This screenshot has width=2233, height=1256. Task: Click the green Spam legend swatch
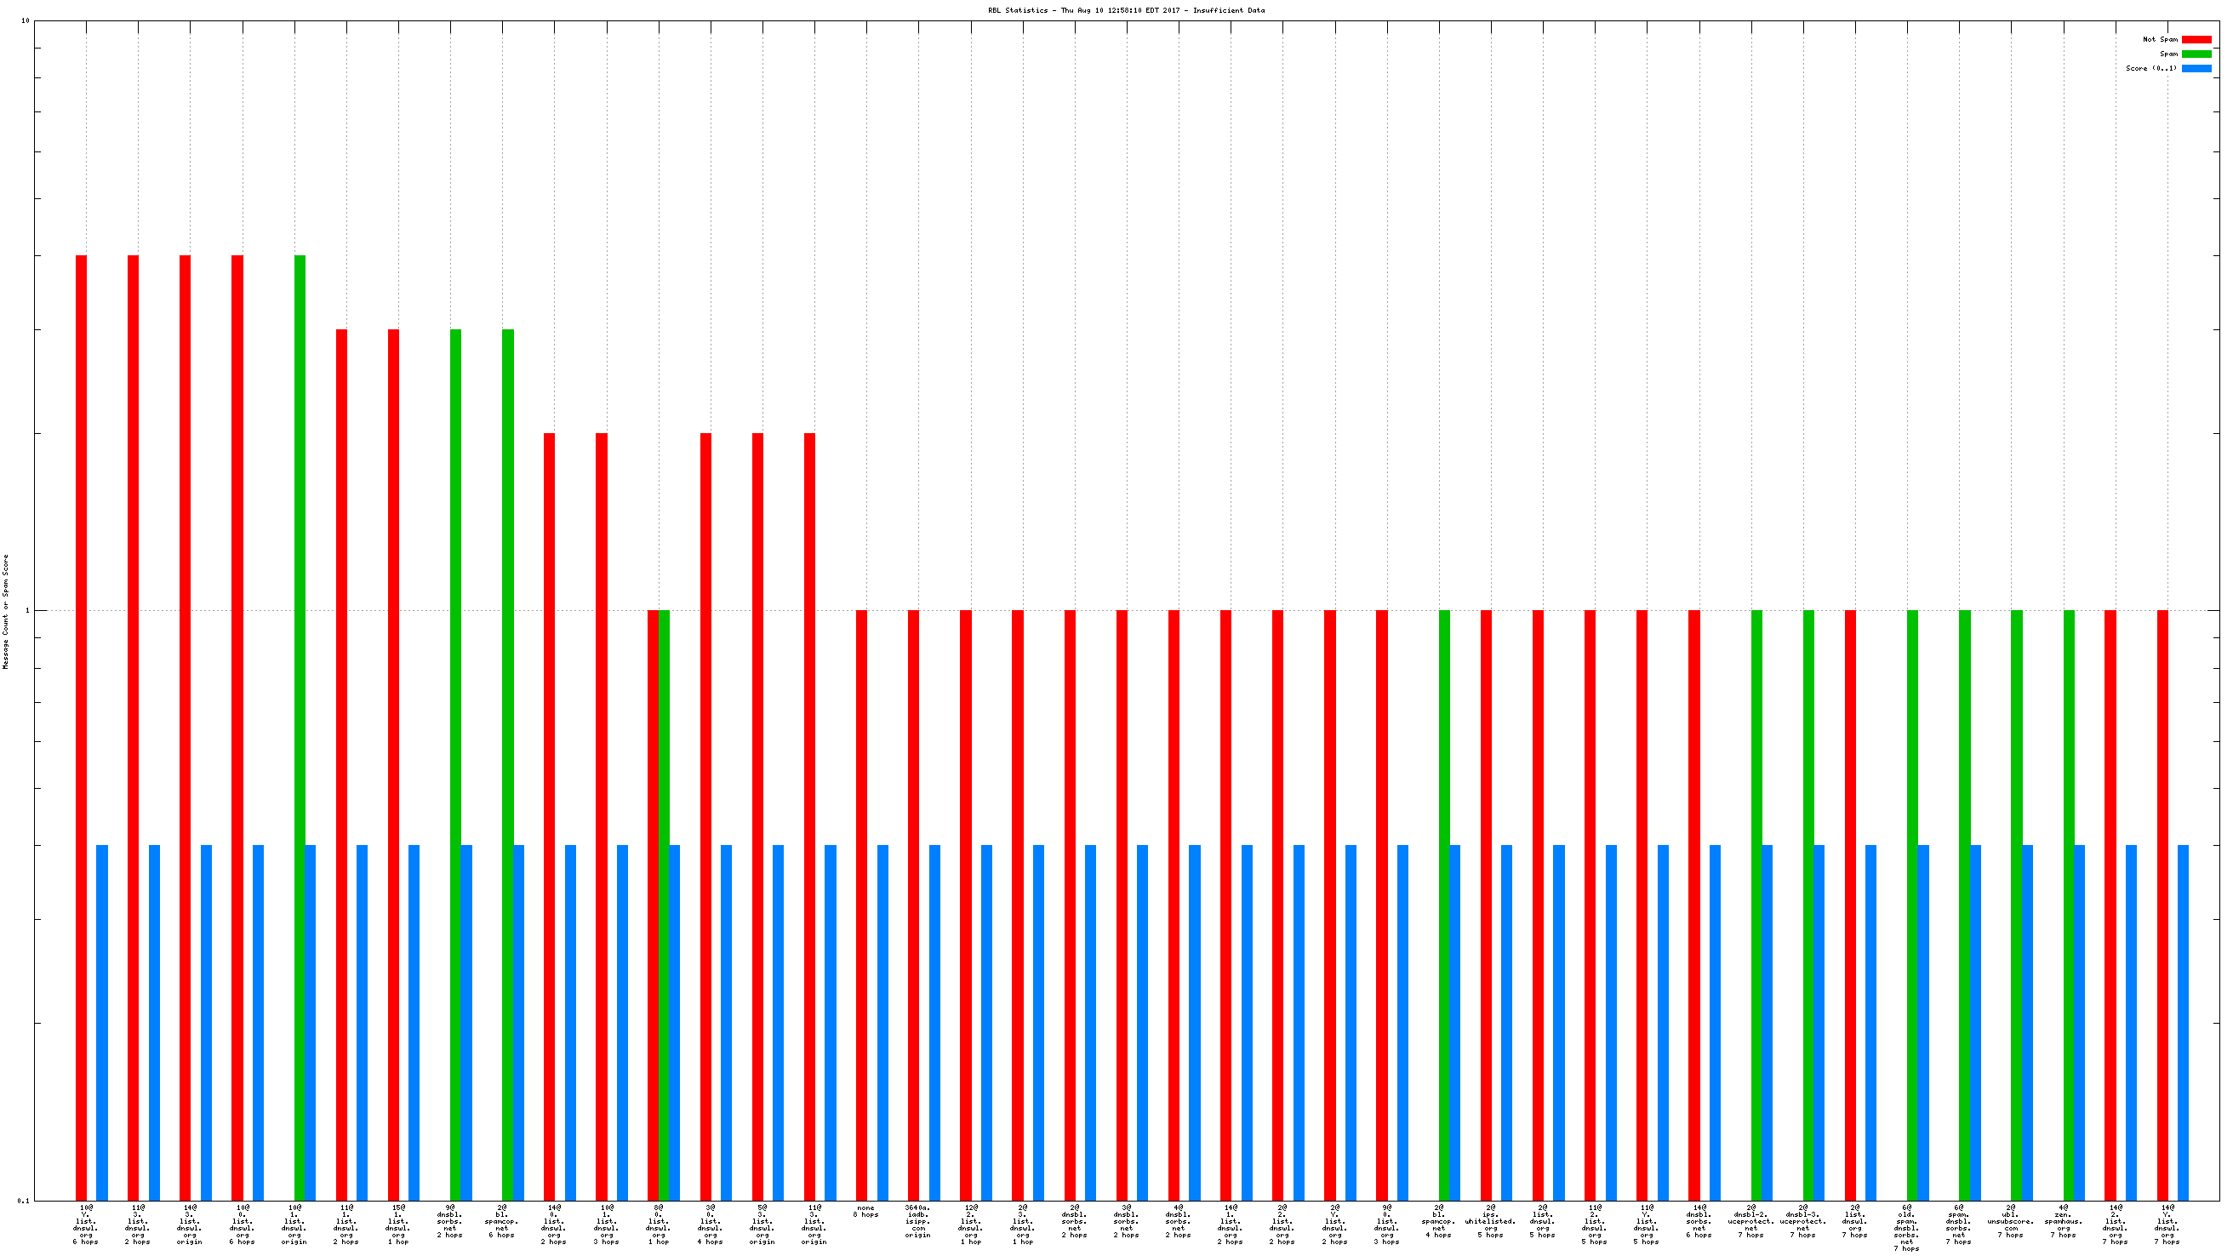[2196, 54]
